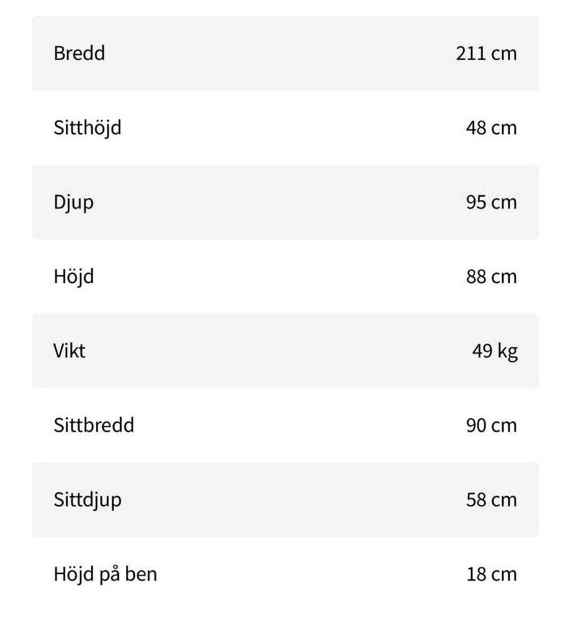This screenshot has height=627, width=571.
Task: Select the number 49 for Vikt
Action: tap(482, 351)
